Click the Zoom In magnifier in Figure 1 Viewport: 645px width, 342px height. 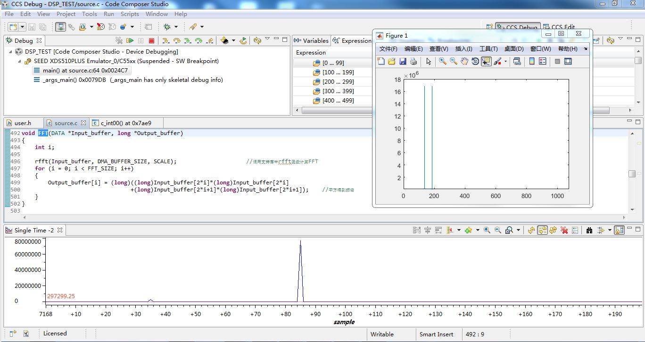pyautogui.click(x=442, y=61)
